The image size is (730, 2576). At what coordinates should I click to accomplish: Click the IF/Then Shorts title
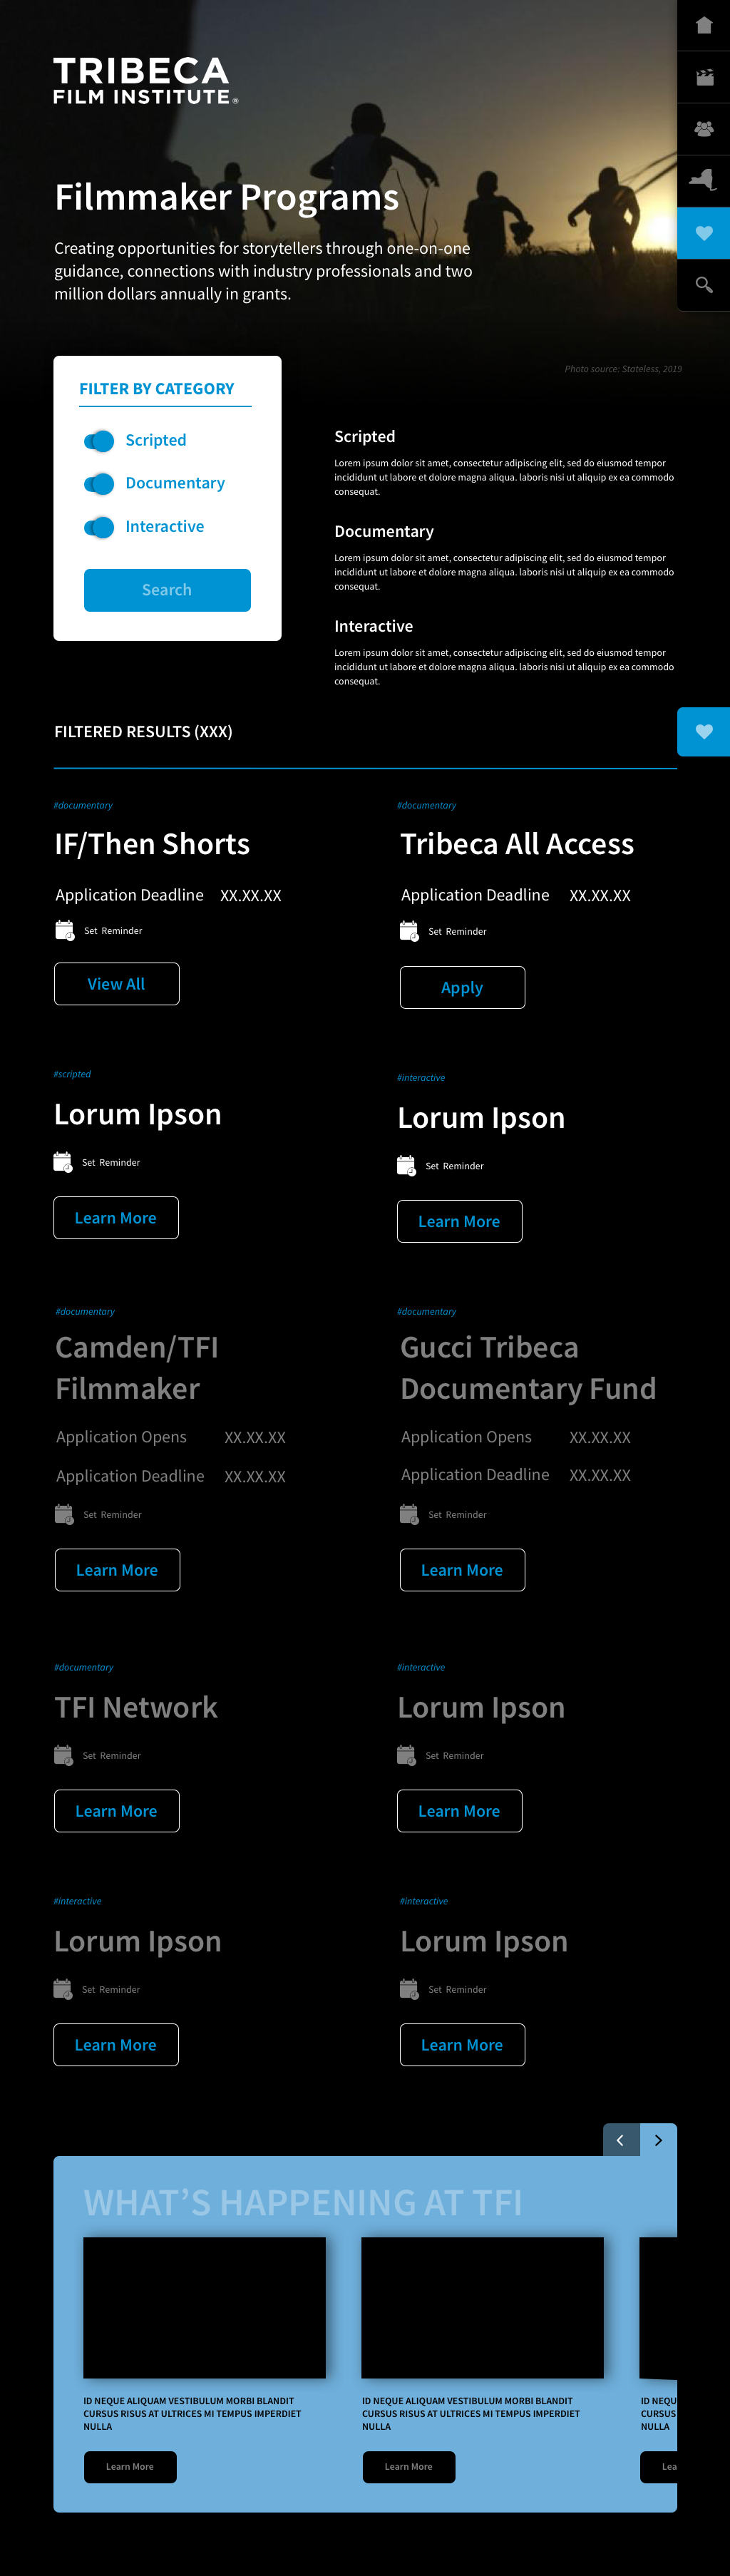point(152,844)
